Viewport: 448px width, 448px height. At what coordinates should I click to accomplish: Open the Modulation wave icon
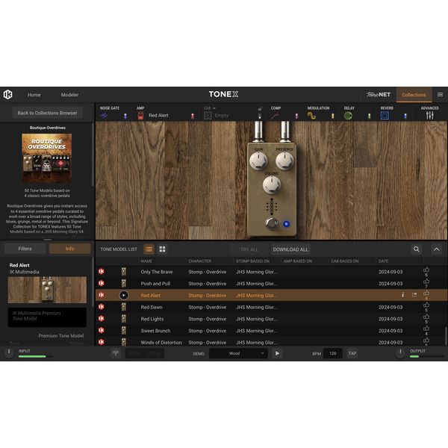pyautogui.click(x=311, y=116)
